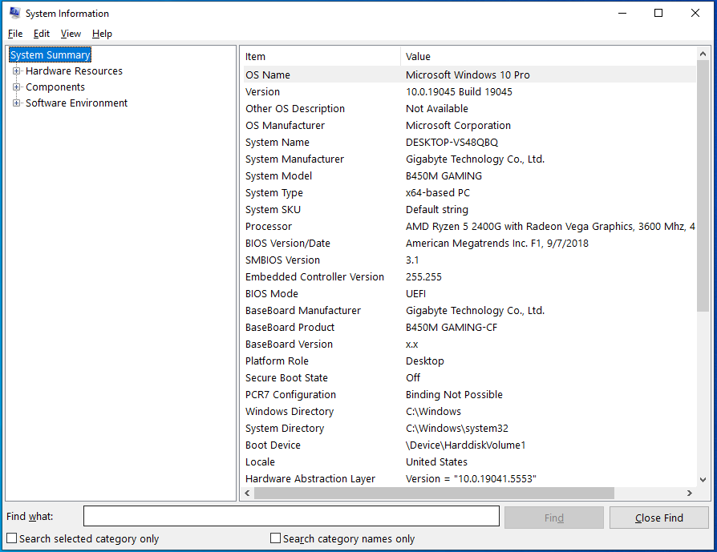Screen dimensions: 717x552
Task: Click the Secure Boot State item
Action: click(286, 378)
